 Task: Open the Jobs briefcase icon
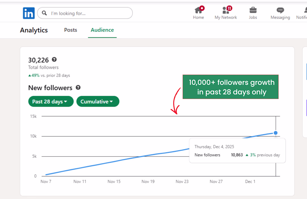coord(253,10)
